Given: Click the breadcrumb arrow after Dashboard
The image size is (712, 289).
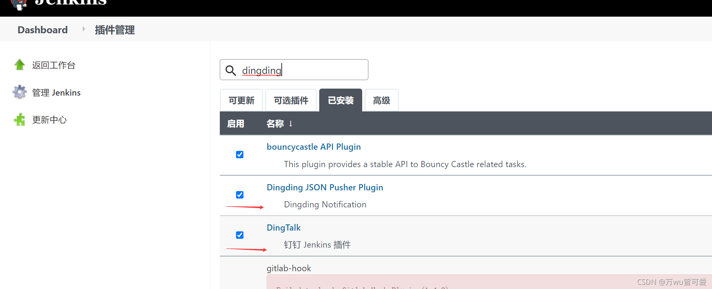Looking at the screenshot, I should point(84,29).
